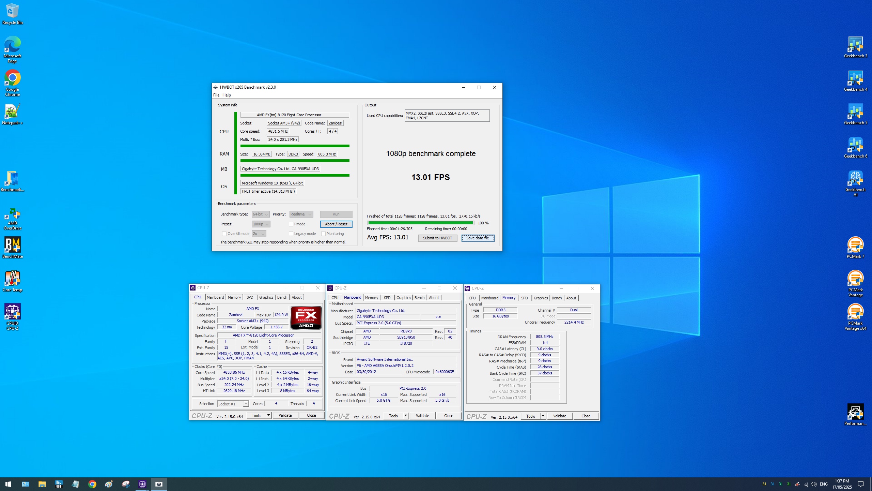
Task: Click the Windows Start button
Action: click(8, 484)
